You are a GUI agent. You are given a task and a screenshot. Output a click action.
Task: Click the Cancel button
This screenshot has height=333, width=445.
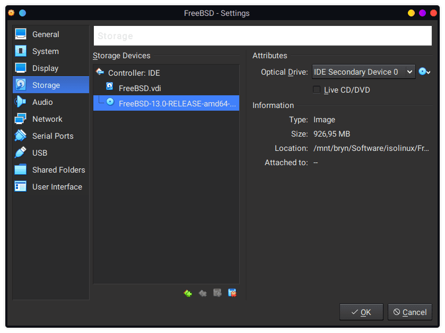click(410, 312)
